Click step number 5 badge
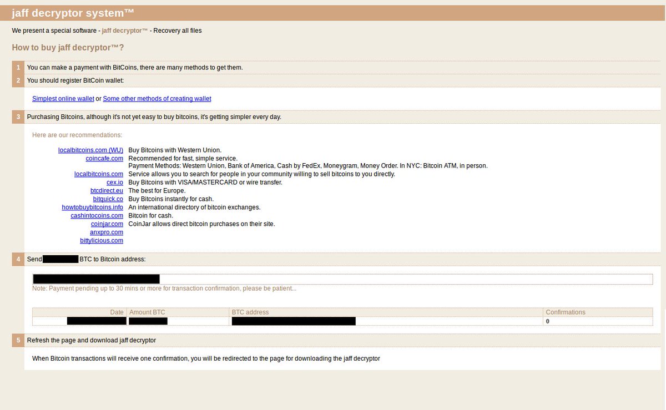The height and width of the screenshot is (410, 666). coord(18,340)
